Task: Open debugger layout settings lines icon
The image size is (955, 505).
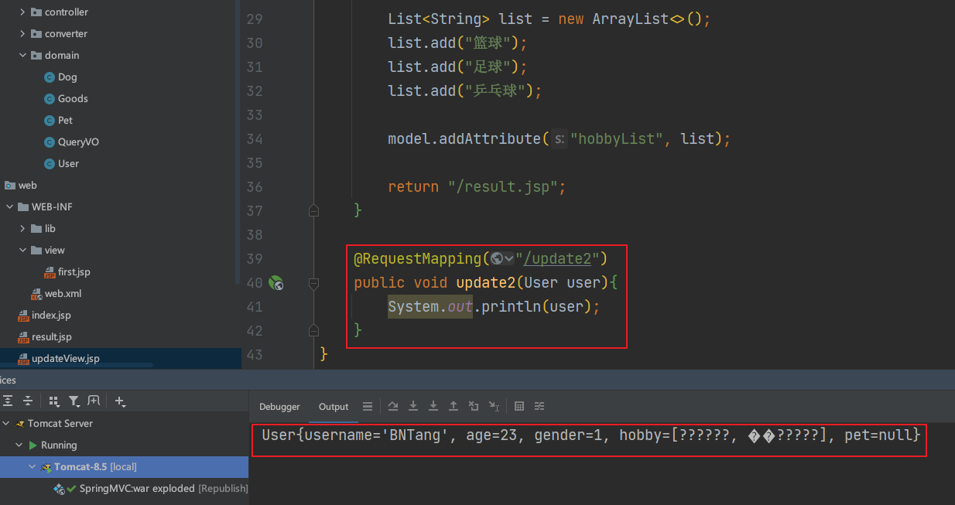Action: click(368, 406)
